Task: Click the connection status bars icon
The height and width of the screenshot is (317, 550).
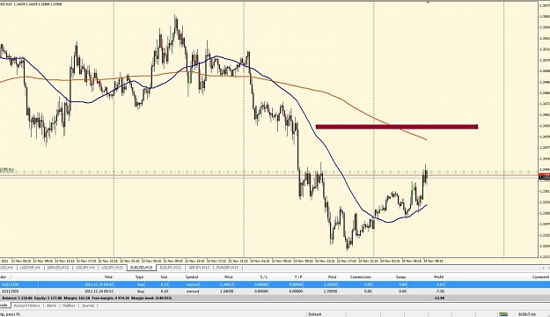Action: [503, 314]
